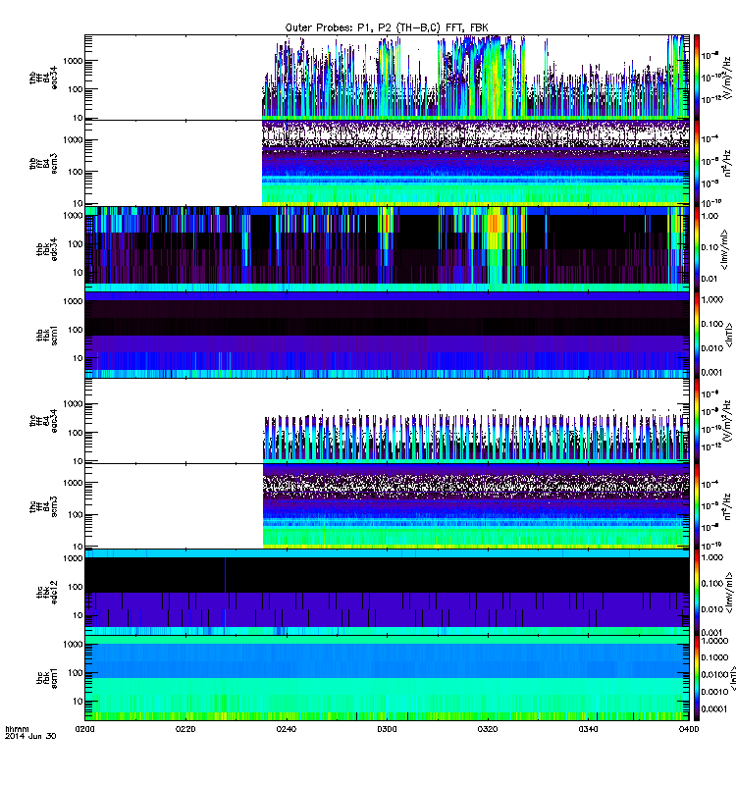Select the 'thb fbk scm1' panel label
Viewport: 736px width, 785px height.
pyautogui.click(x=46, y=335)
